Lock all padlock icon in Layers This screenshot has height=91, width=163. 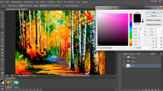(139, 54)
